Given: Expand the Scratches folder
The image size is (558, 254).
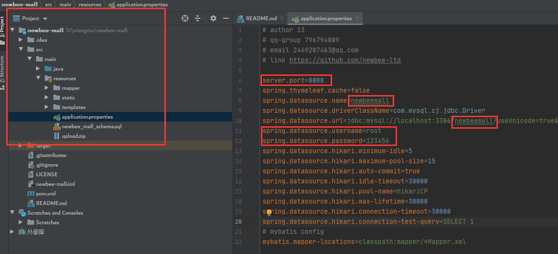Looking at the screenshot, I should pos(21,222).
